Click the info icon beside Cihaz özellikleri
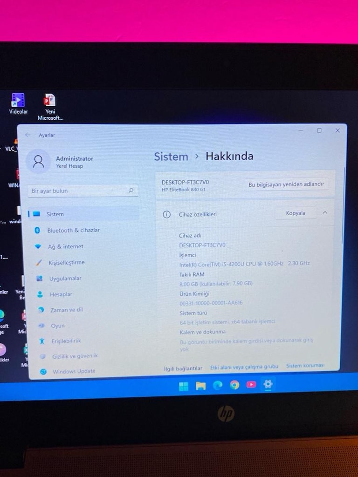This screenshot has width=358, height=477. [x=166, y=214]
